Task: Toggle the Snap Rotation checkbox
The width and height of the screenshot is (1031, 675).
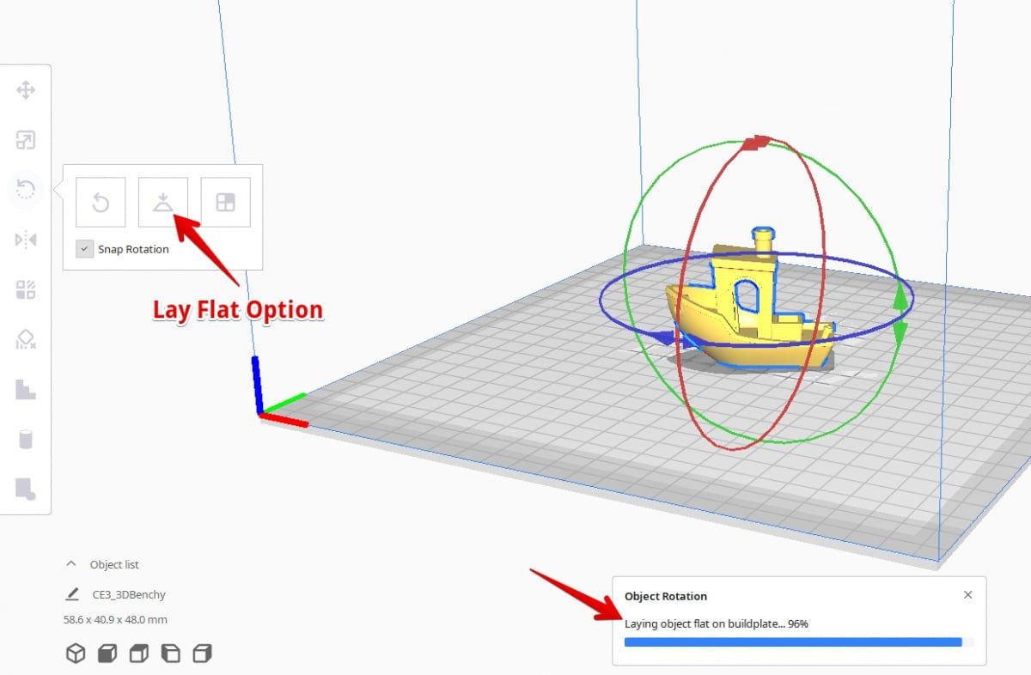Action: [x=84, y=248]
